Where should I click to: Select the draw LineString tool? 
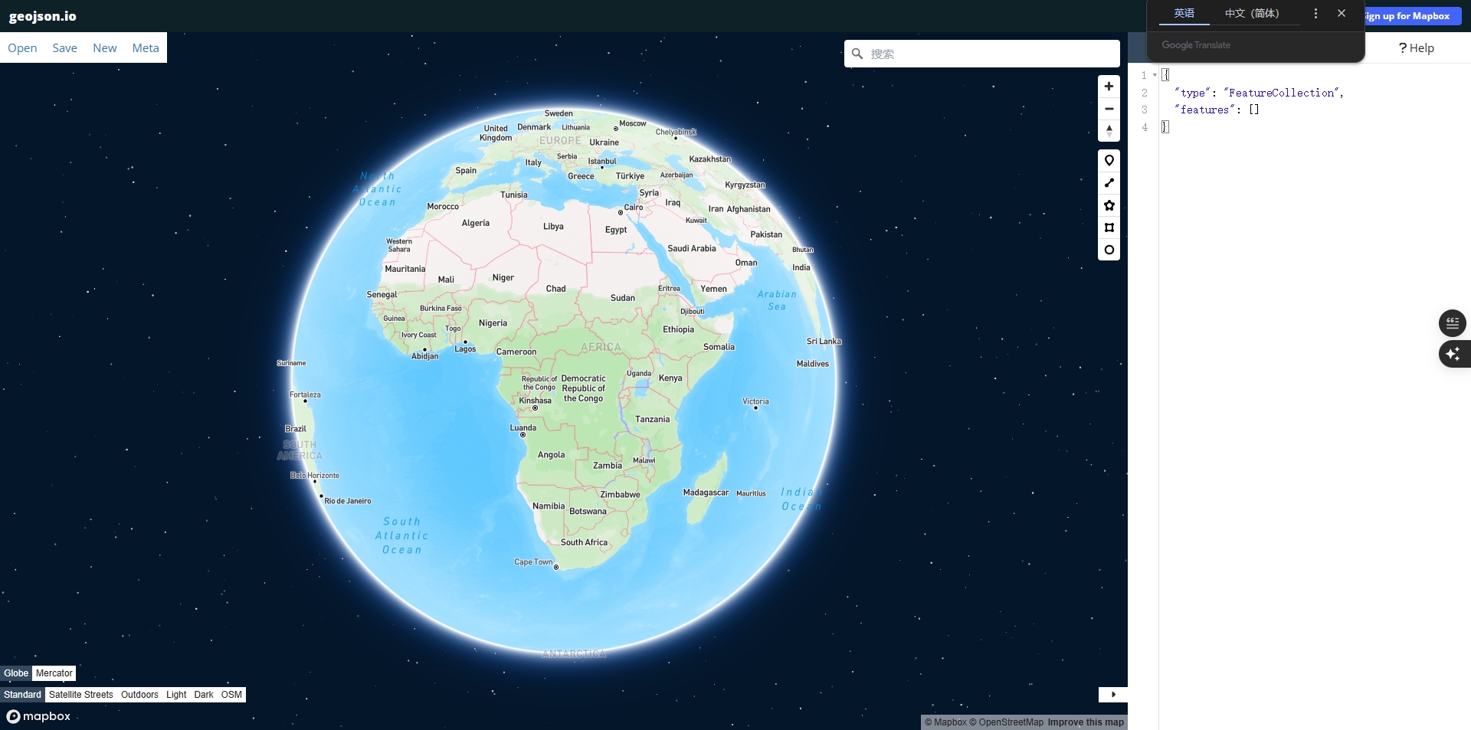[x=1109, y=183]
